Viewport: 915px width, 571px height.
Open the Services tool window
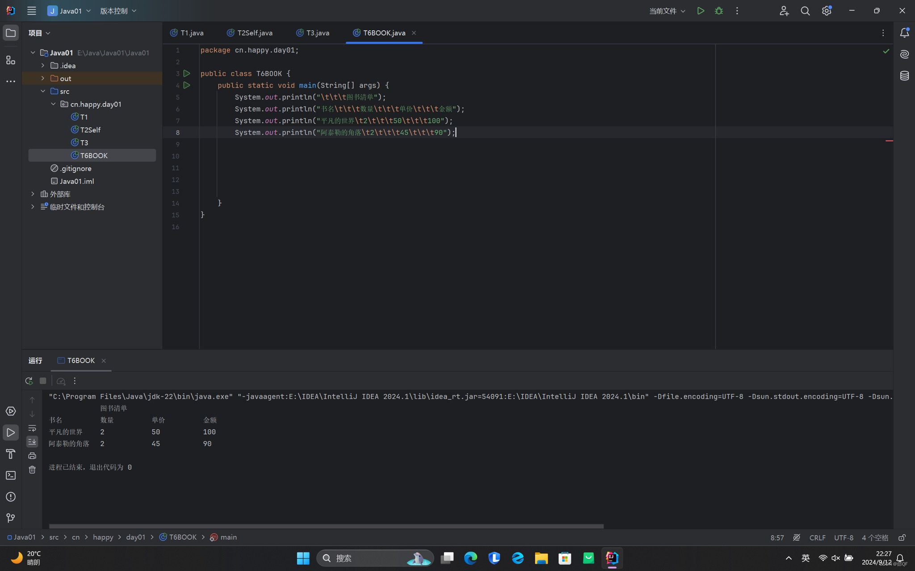coord(11,411)
